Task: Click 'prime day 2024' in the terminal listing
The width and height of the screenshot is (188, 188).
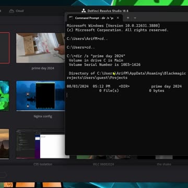Action: click(x=167, y=86)
